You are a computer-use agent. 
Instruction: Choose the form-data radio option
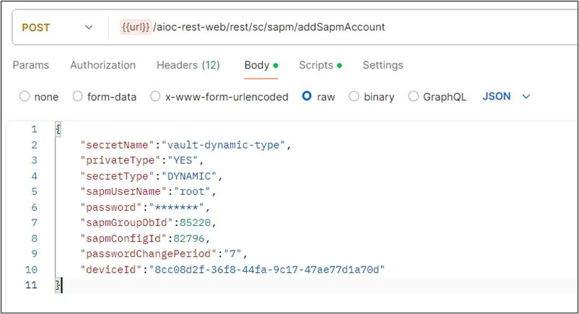(x=77, y=97)
